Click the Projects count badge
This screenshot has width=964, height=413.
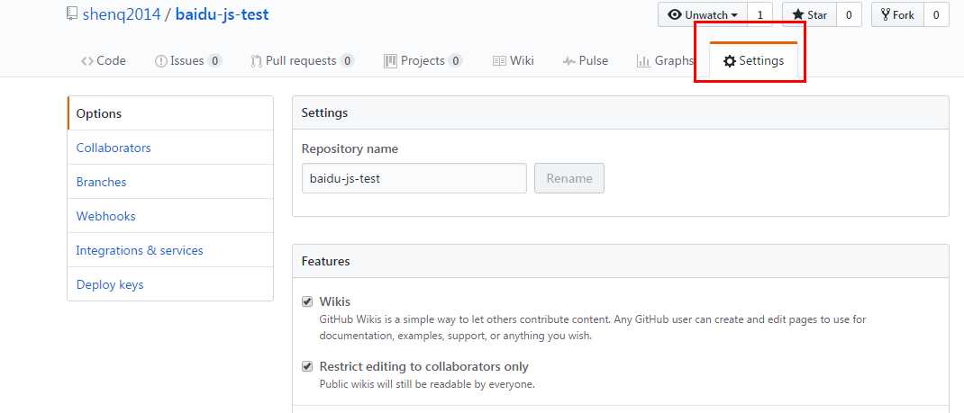455,61
